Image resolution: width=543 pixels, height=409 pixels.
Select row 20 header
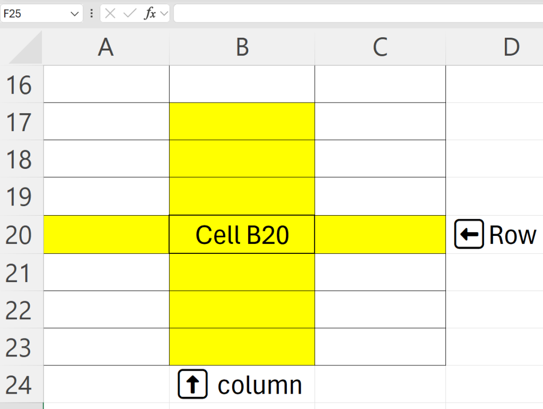pos(21,235)
